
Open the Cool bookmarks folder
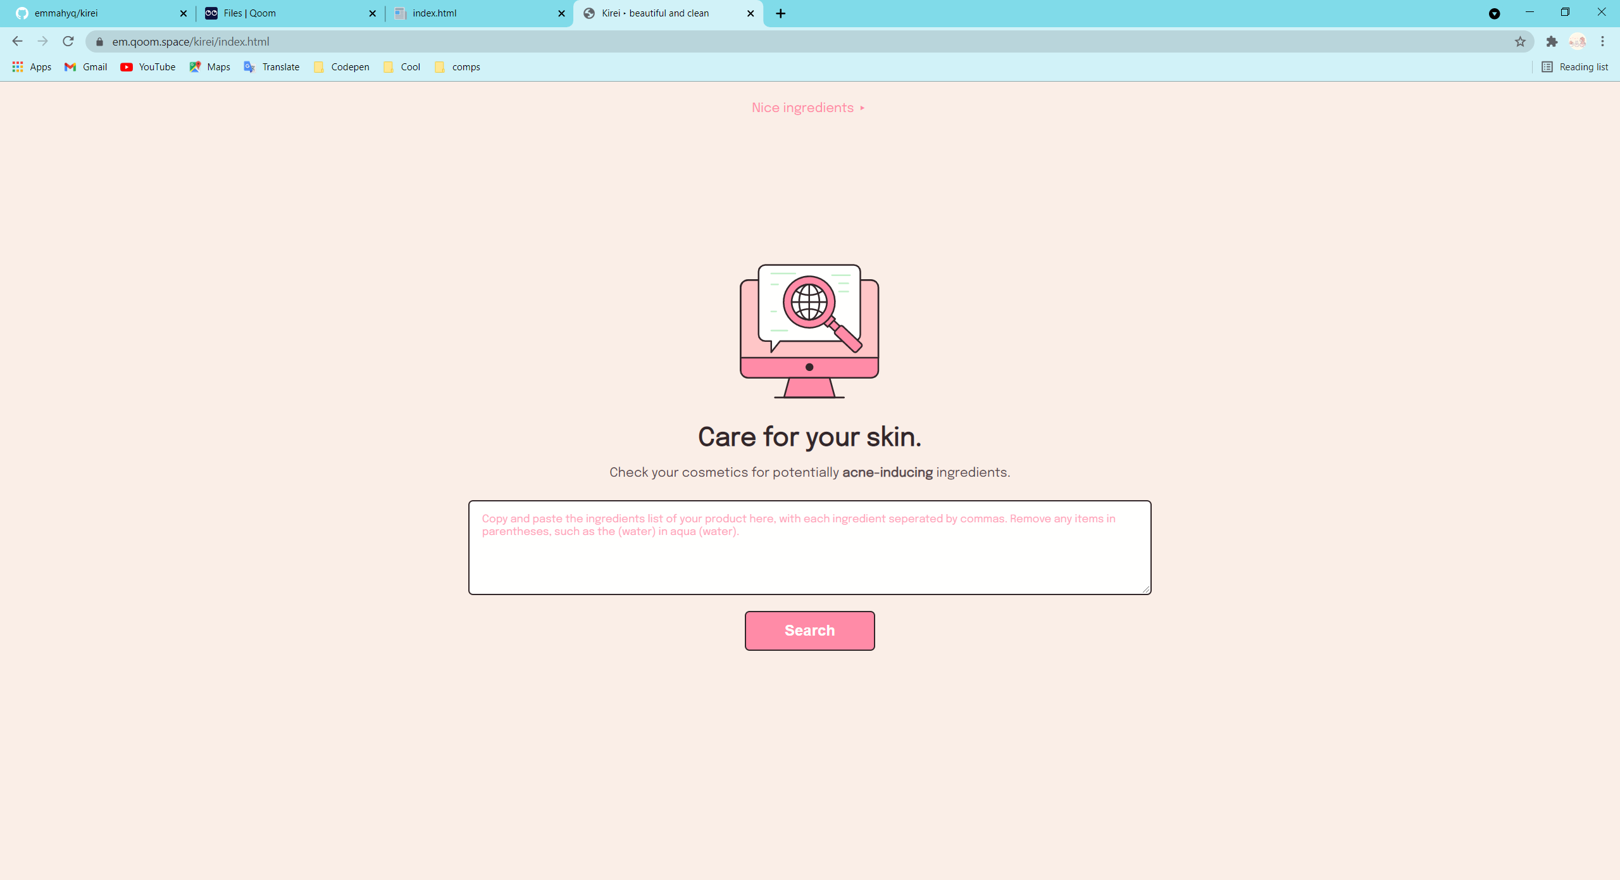pyautogui.click(x=402, y=66)
